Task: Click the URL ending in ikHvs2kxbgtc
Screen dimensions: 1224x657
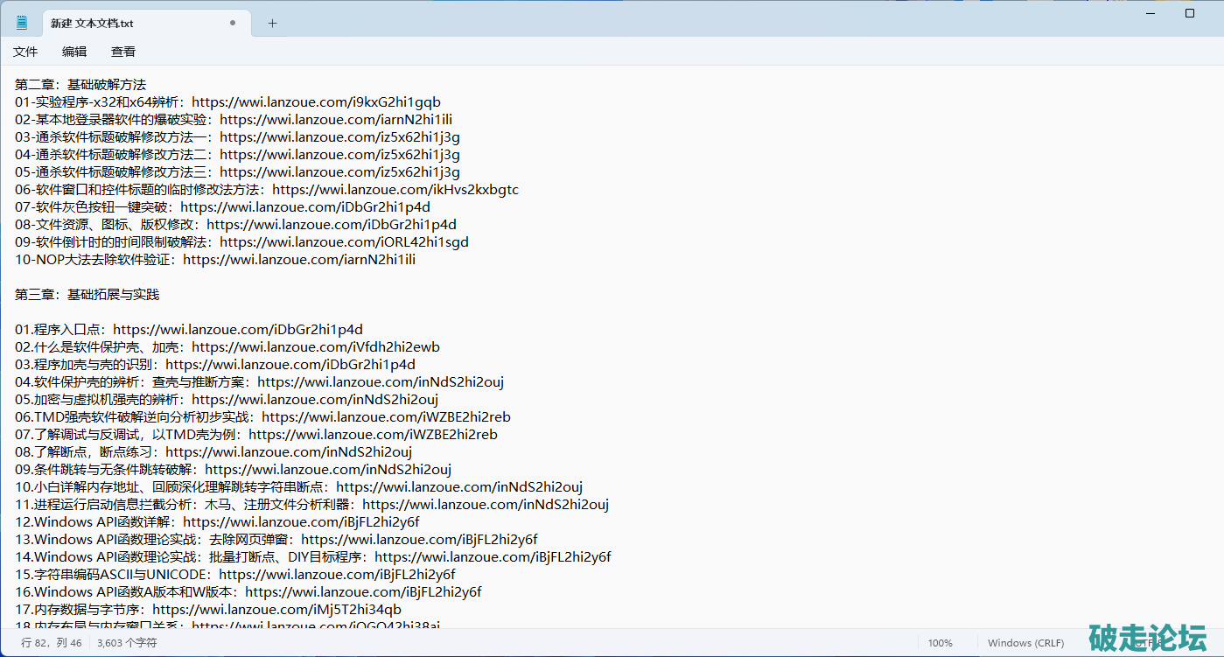Action: coord(395,190)
